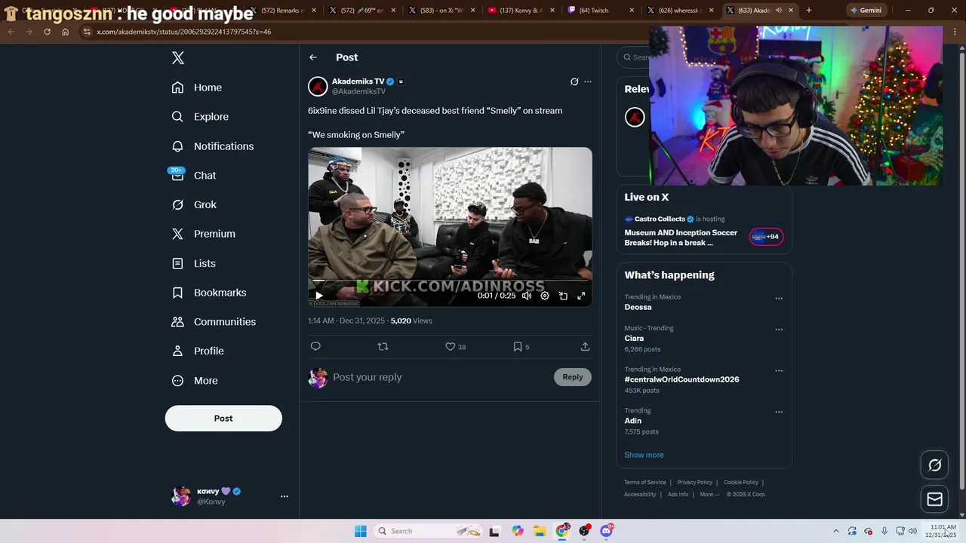The height and width of the screenshot is (543, 966).
Task: Open the post's three-dot more menu
Action: pos(588,81)
